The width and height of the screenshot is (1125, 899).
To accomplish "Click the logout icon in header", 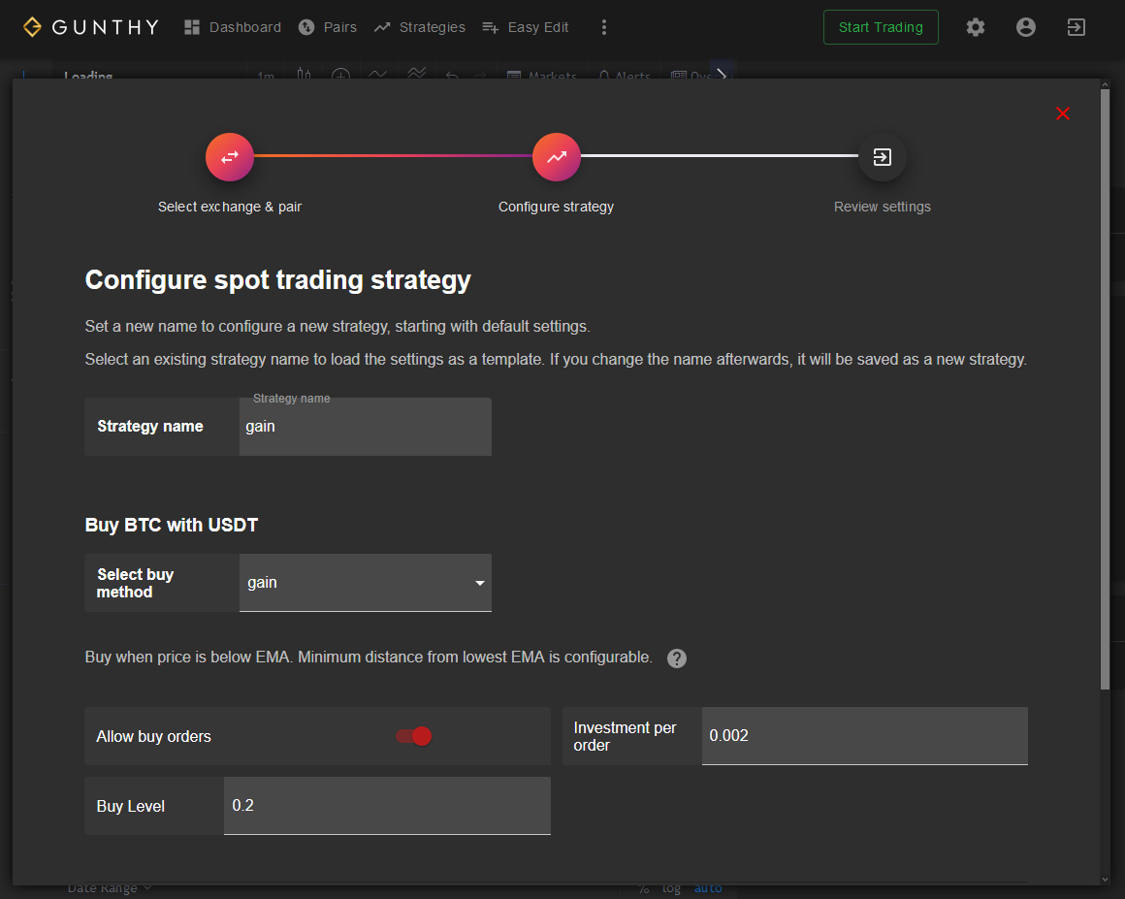I will pyautogui.click(x=1077, y=27).
